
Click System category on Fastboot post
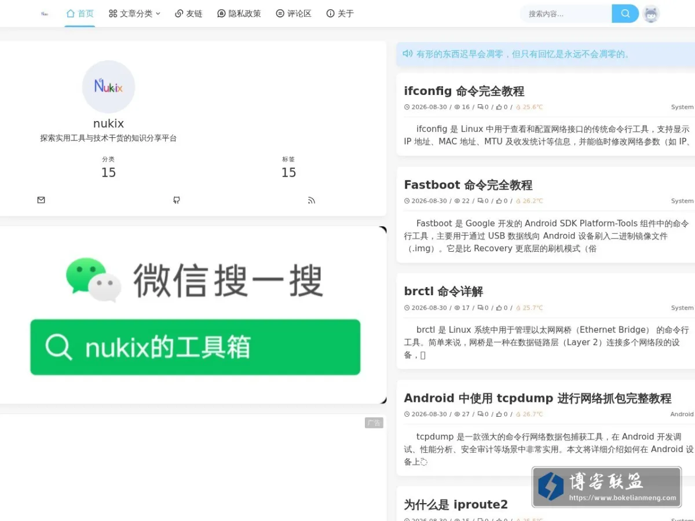[x=682, y=201]
